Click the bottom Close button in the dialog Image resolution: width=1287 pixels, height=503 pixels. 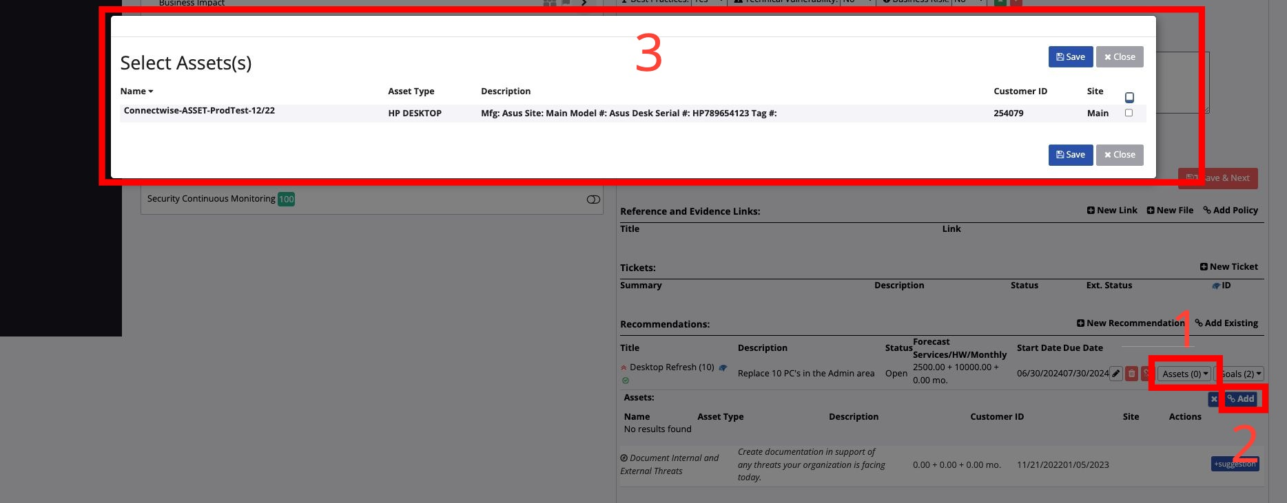tap(1120, 155)
